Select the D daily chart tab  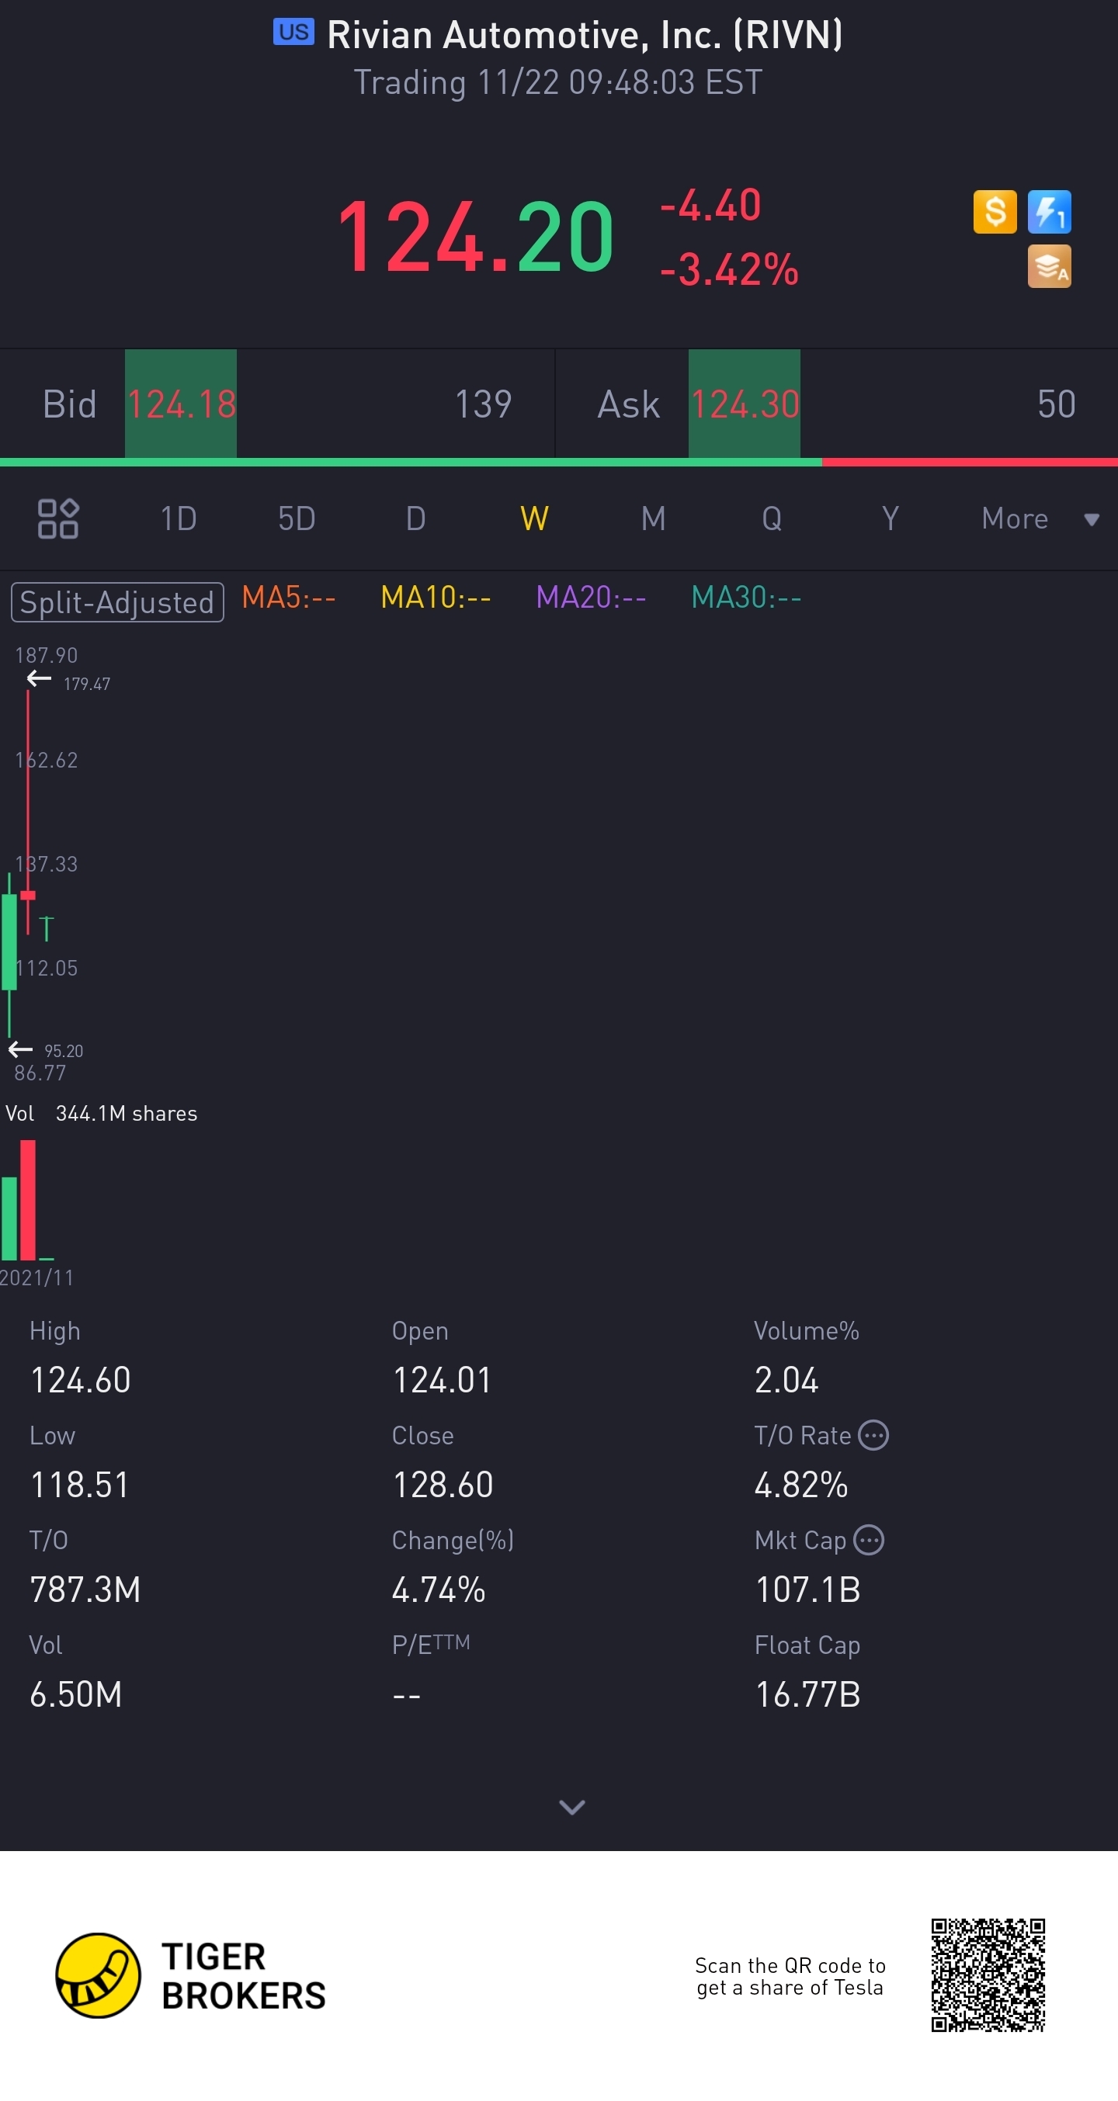click(x=415, y=518)
